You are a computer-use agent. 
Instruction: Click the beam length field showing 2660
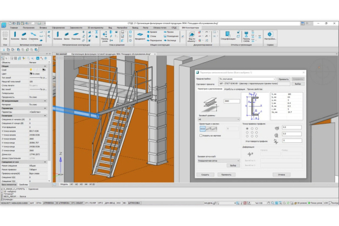point(232,101)
